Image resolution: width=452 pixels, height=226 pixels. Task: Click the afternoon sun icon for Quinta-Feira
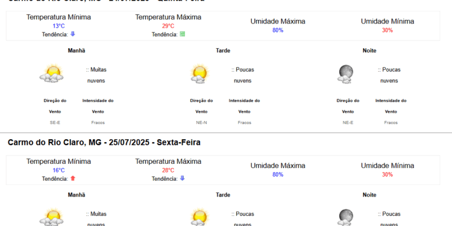pyautogui.click(x=199, y=74)
